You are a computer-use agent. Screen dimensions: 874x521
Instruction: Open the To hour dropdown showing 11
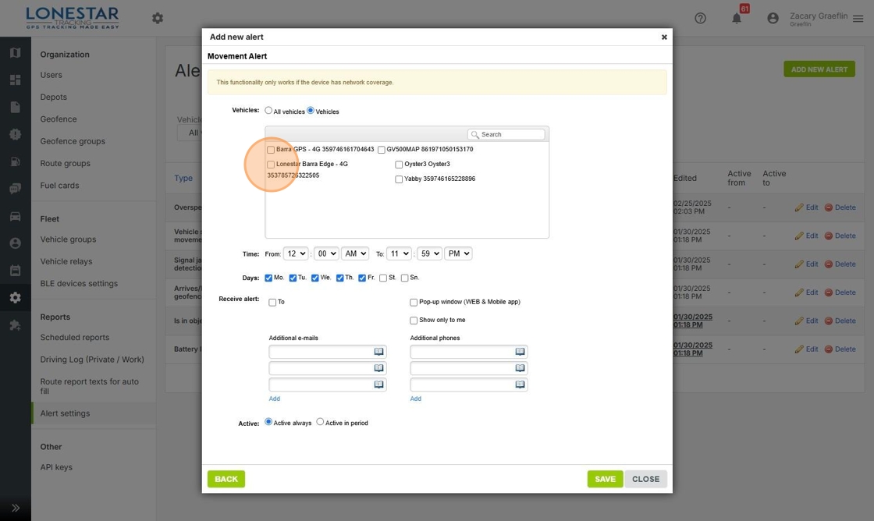click(x=399, y=253)
